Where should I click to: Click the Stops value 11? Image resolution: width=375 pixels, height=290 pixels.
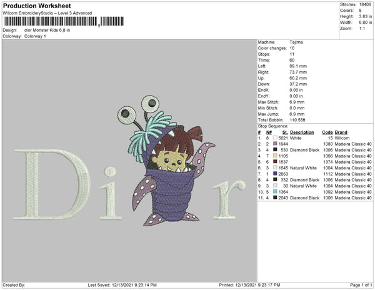coord(292,54)
